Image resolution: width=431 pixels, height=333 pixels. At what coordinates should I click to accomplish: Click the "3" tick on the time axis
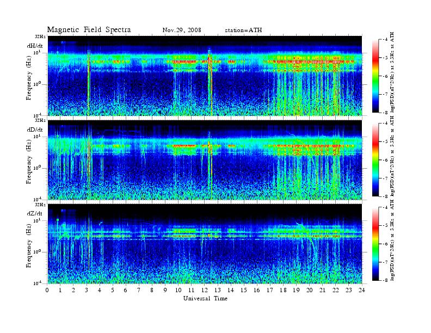point(87,290)
